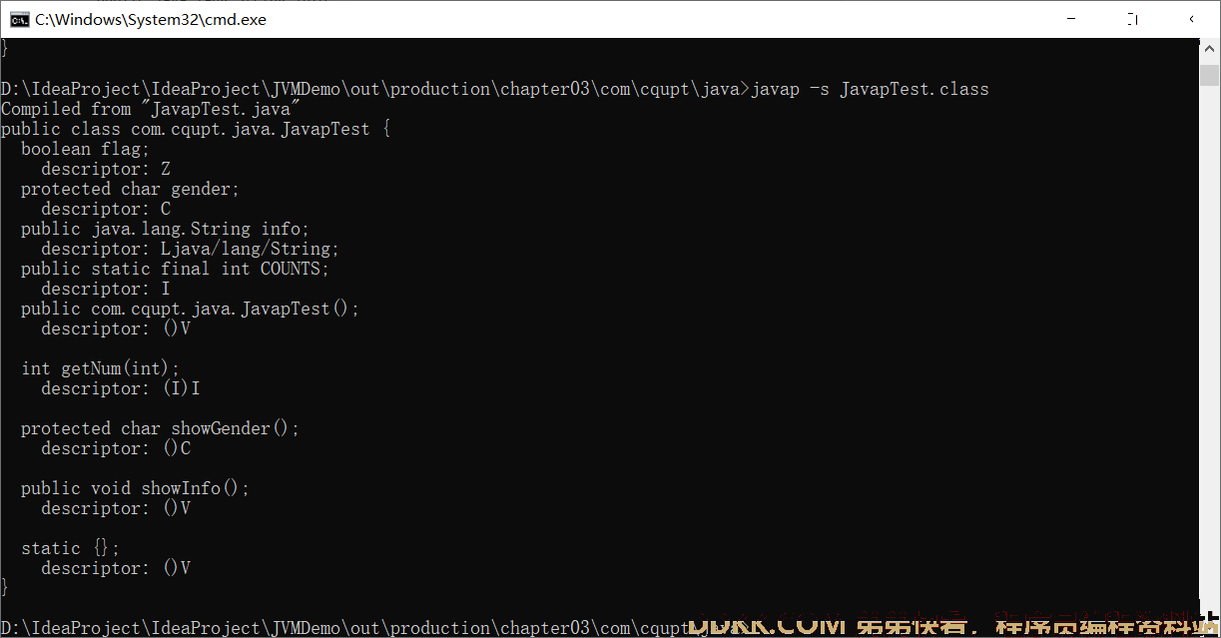The image size is (1221, 638).
Task: Click the descriptor: I line
Action: pyautogui.click(x=106, y=289)
